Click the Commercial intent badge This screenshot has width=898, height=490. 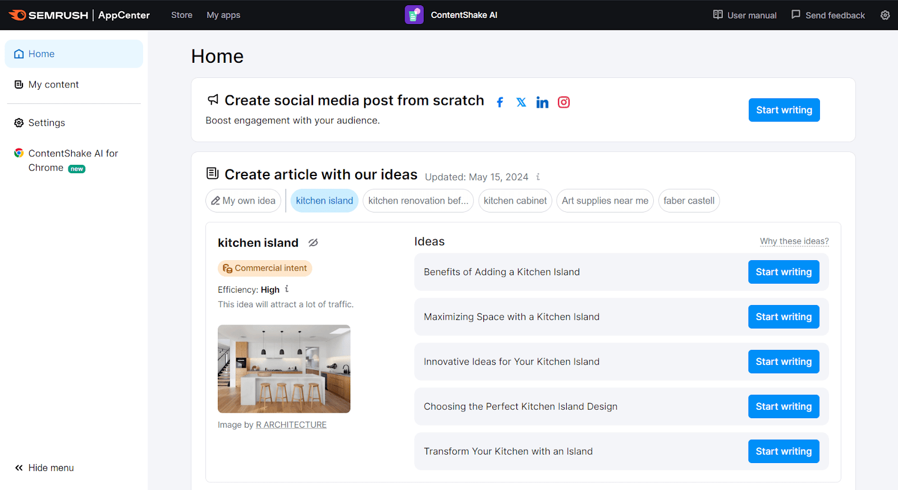[265, 269]
